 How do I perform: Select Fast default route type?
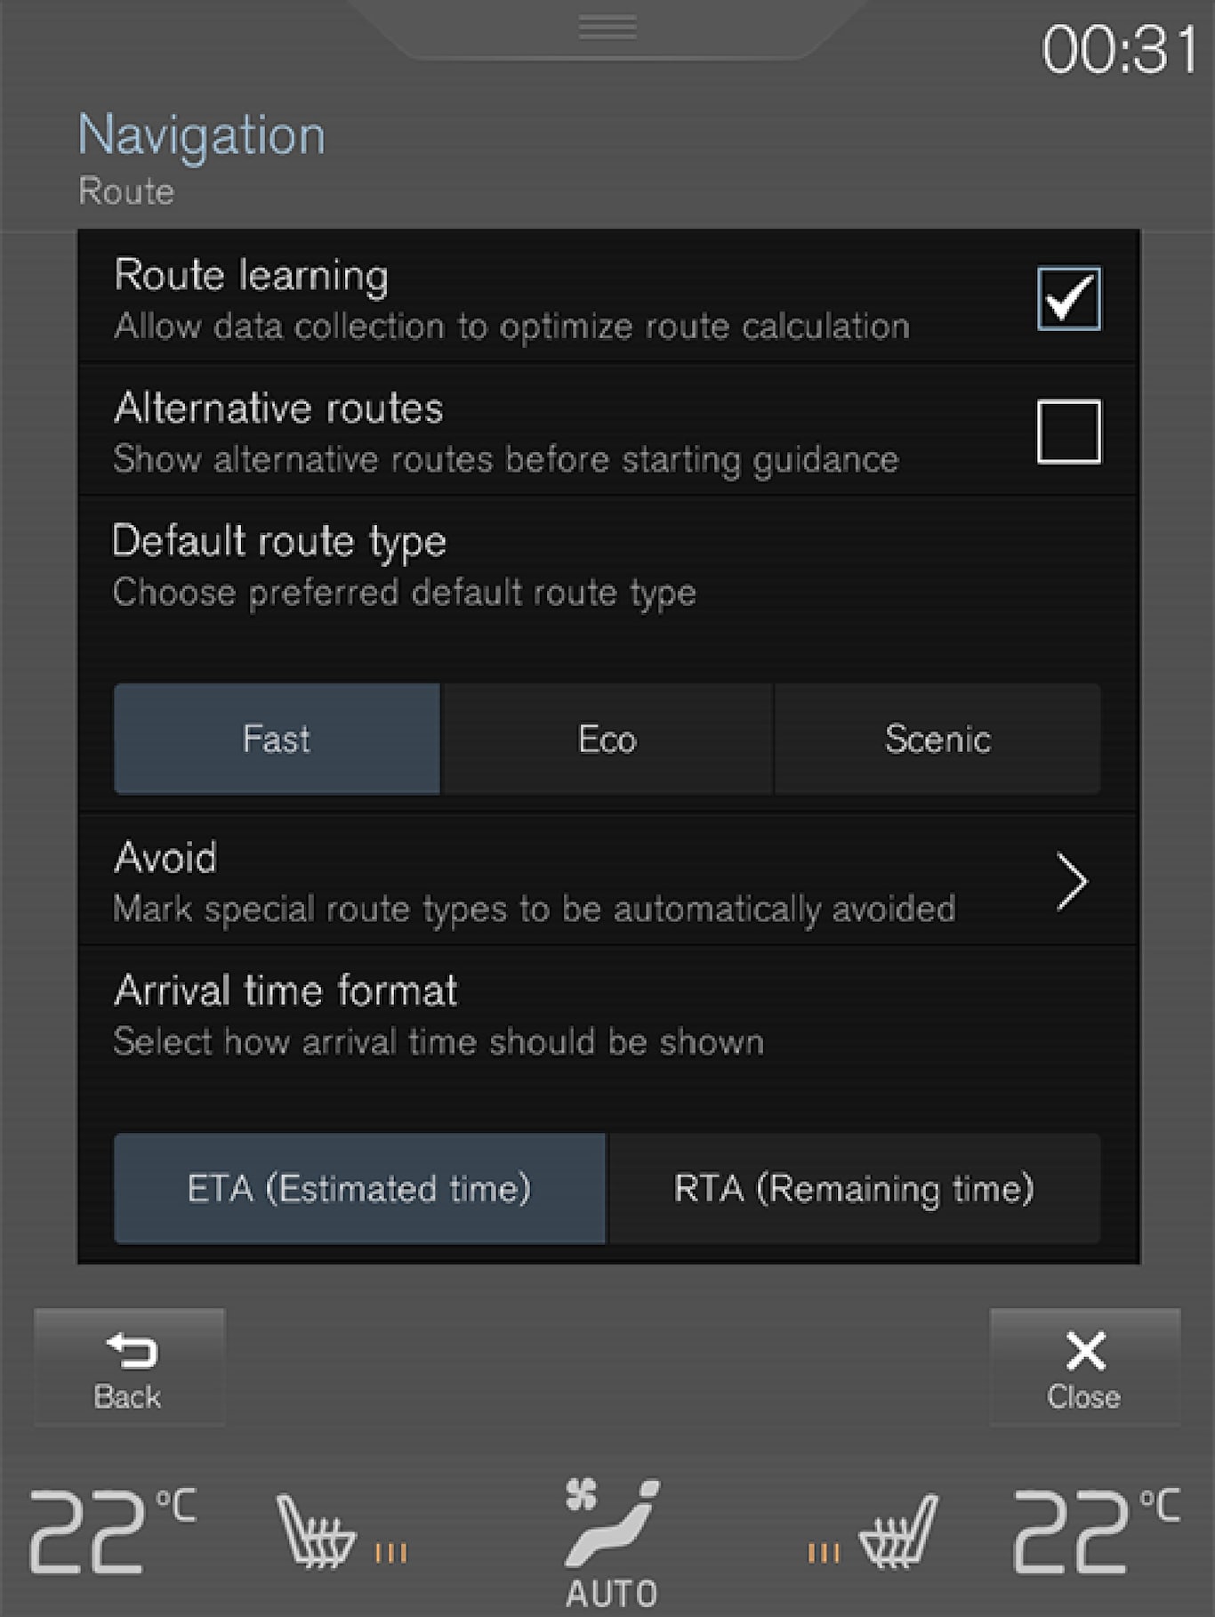click(x=277, y=739)
